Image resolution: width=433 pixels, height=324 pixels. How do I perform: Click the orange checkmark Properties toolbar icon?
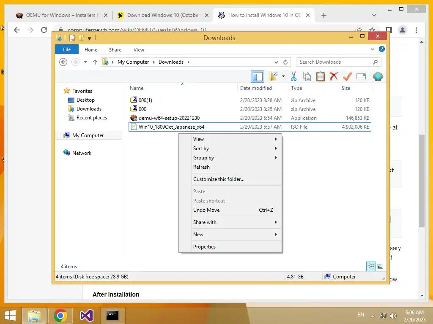347,76
